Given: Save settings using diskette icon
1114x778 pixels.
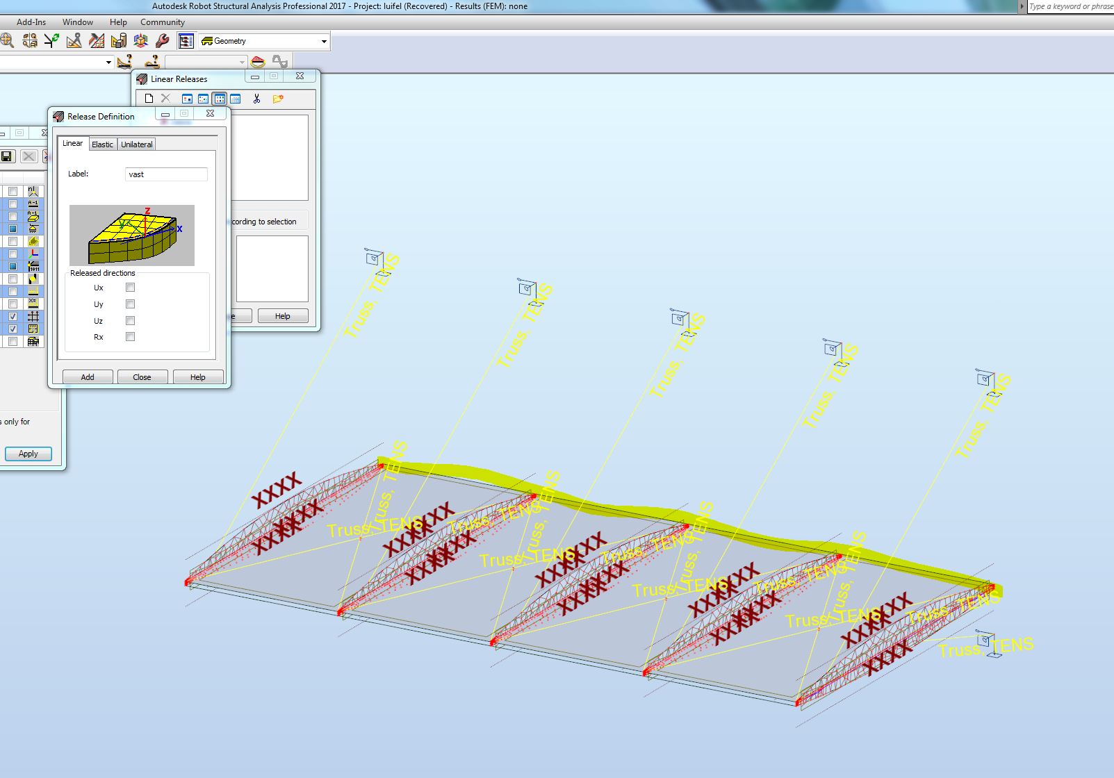Looking at the screenshot, I should pyautogui.click(x=8, y=157).
